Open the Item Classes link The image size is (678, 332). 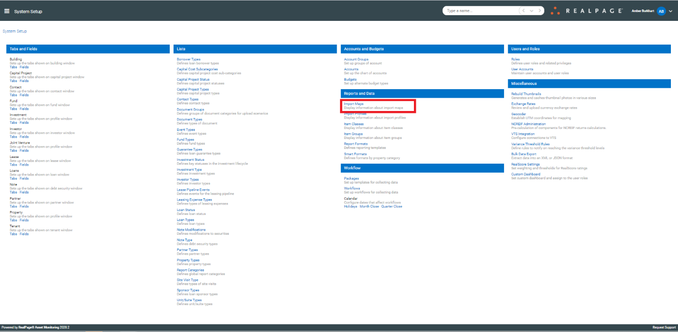(x=354, y=124)
